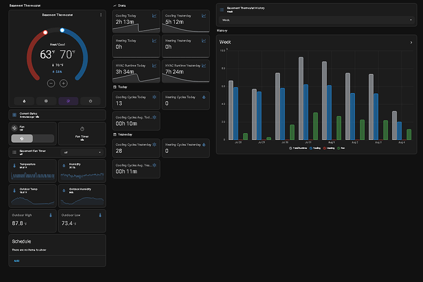
Task: Click the tallest gray Total Runtime bar, Jul 31
Action: (301, 98)
